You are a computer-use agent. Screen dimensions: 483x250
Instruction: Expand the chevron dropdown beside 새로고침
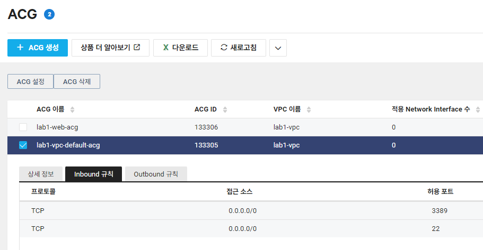click(x=278, y=48)
